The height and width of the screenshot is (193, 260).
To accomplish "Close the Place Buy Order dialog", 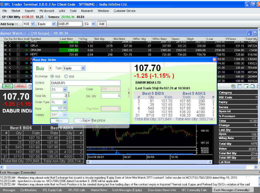I will click(214, 59).
